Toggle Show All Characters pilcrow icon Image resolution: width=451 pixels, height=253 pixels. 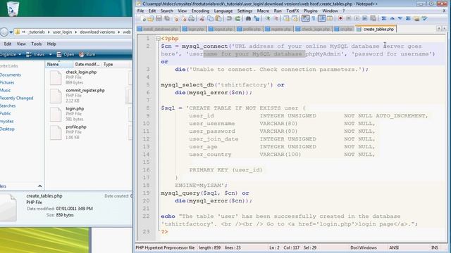click(x=314, y=18)
